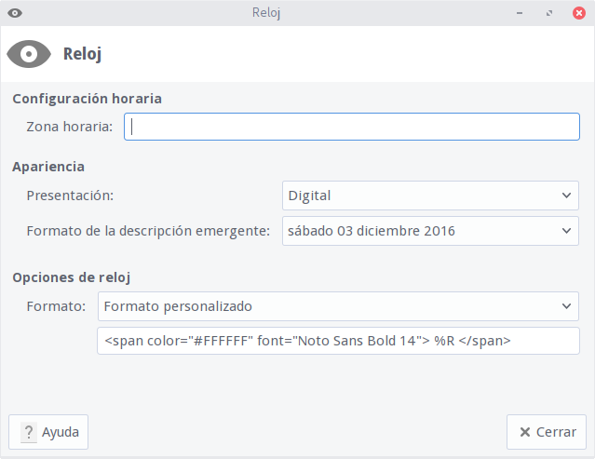Click inside the custom span format text field

[339, 341]
